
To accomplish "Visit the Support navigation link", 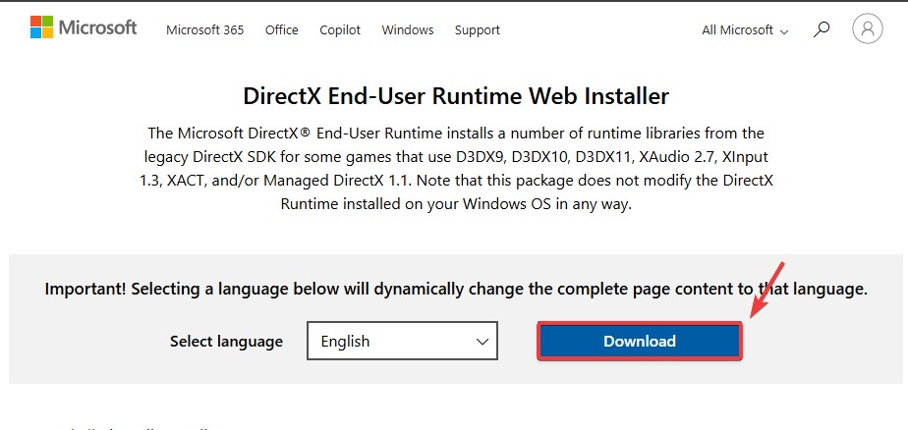I will (477, 30).
